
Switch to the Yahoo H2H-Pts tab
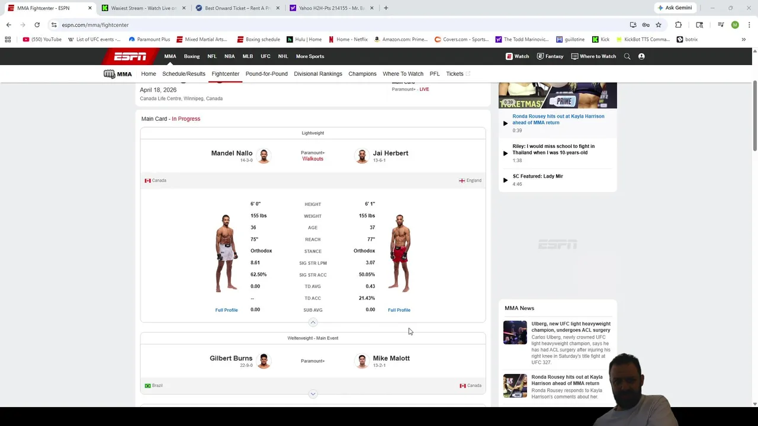coord(331,8)
